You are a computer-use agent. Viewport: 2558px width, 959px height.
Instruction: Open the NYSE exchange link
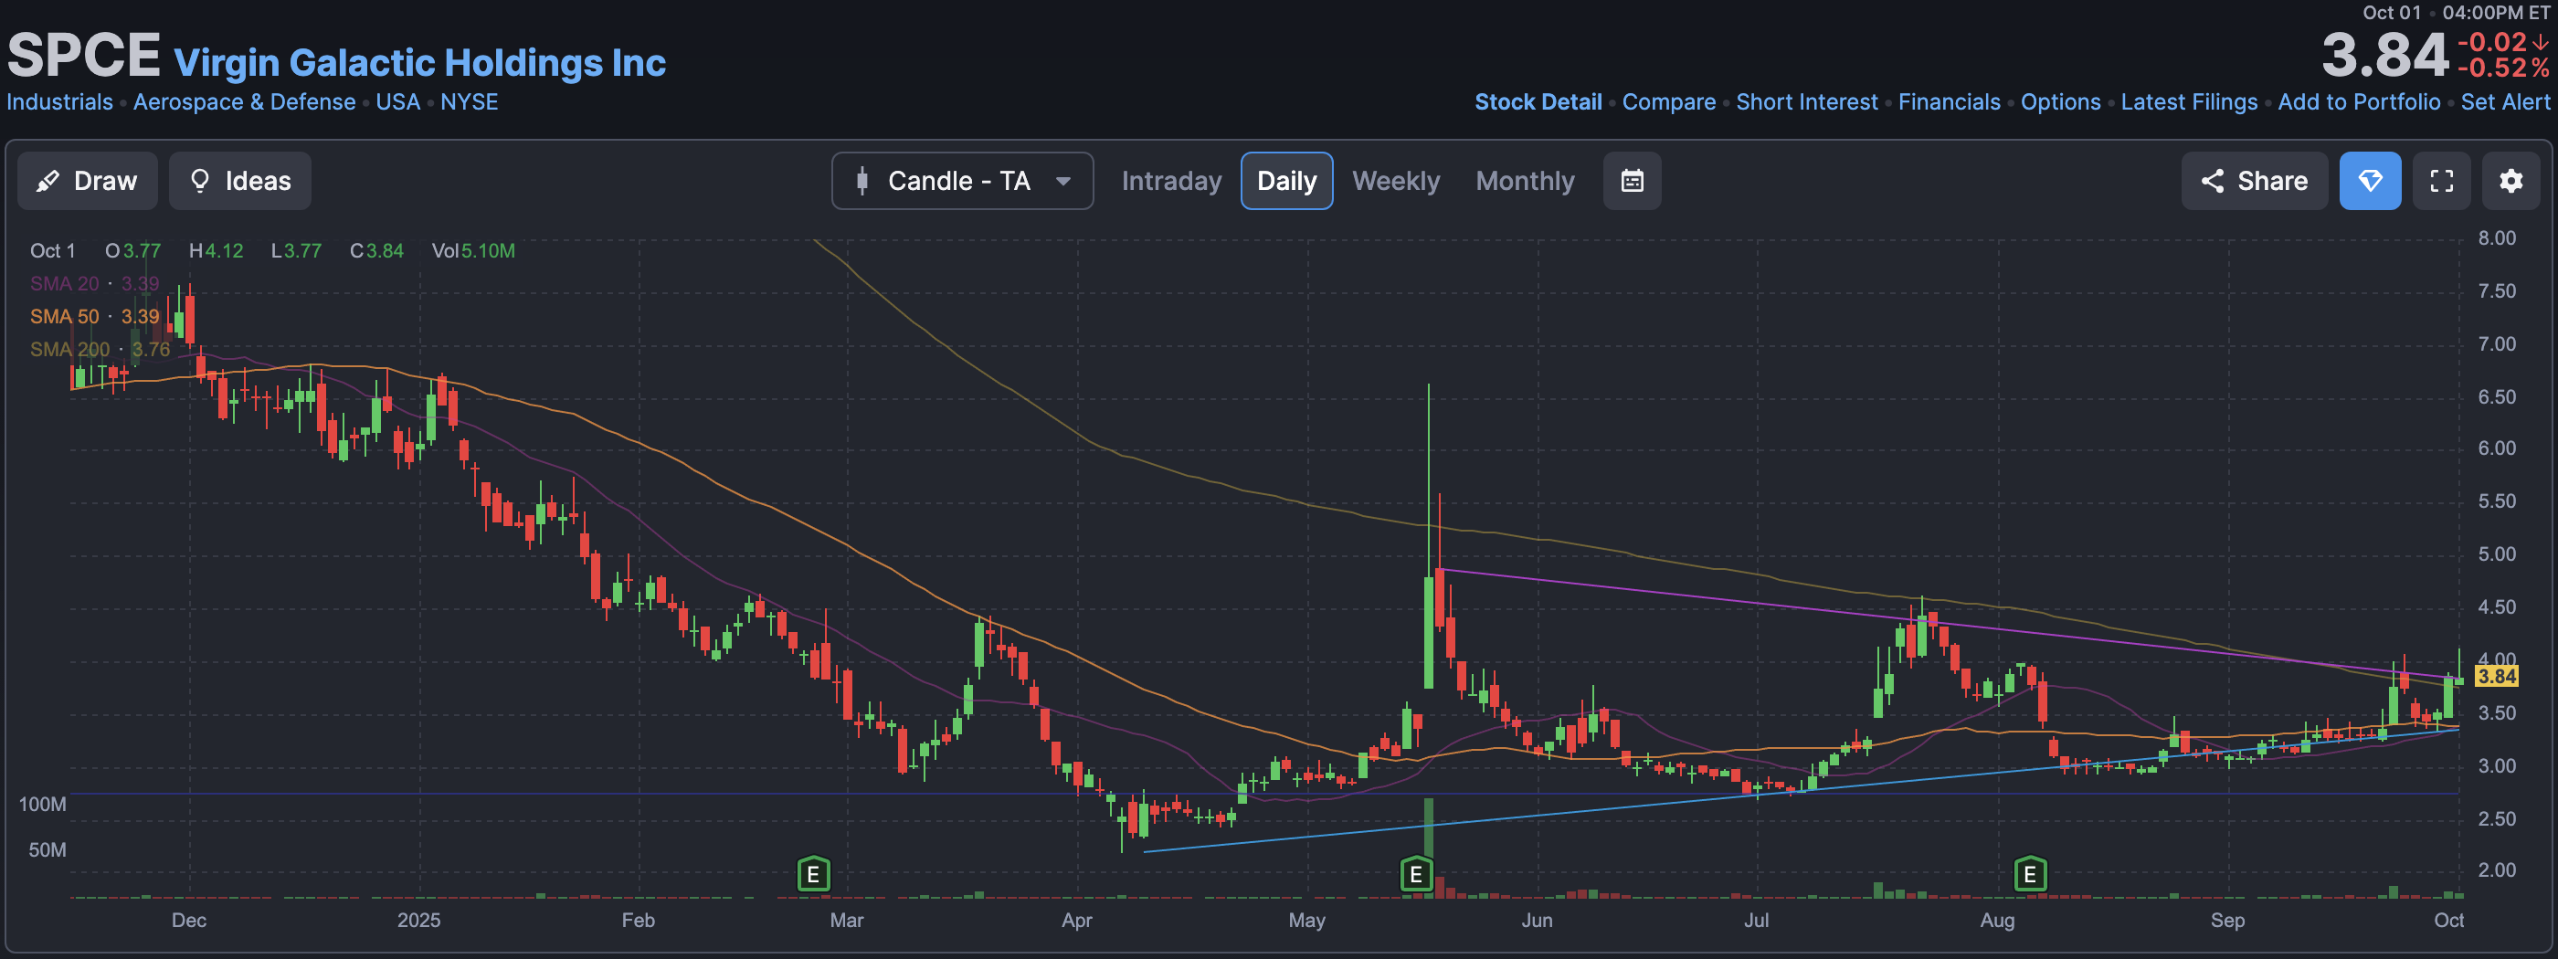click(470, 102)
